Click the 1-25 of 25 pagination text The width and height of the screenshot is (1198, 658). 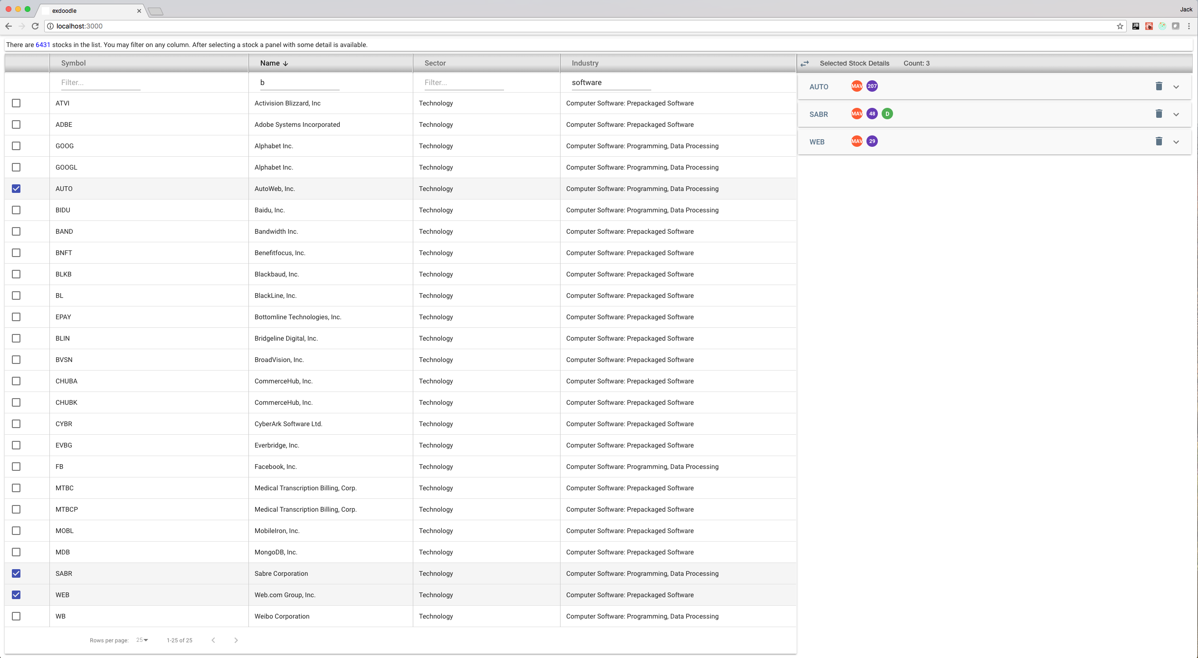click(x=180, y=640)
